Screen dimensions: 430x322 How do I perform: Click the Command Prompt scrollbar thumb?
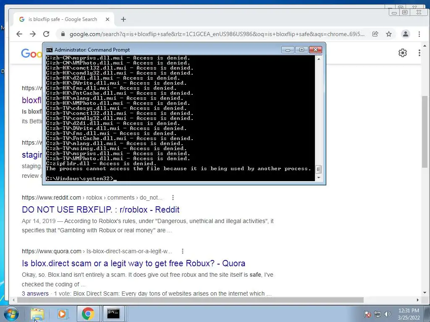pos(318,169)
